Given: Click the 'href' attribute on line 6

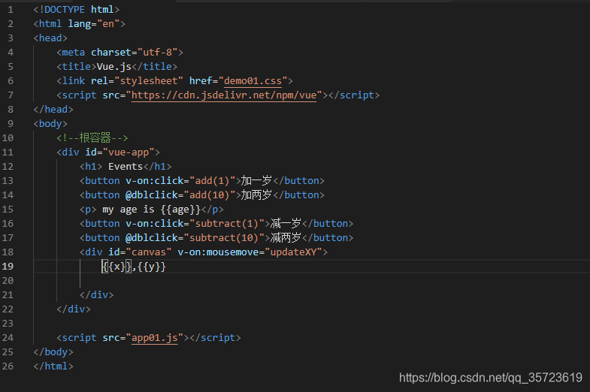Looking at the screenshot, I should [201, 81].
